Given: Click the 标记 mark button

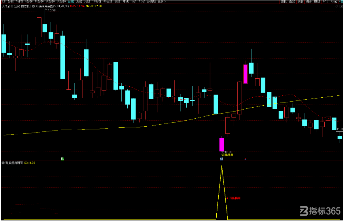Looking at the screenshot, I should click(334, 2).
